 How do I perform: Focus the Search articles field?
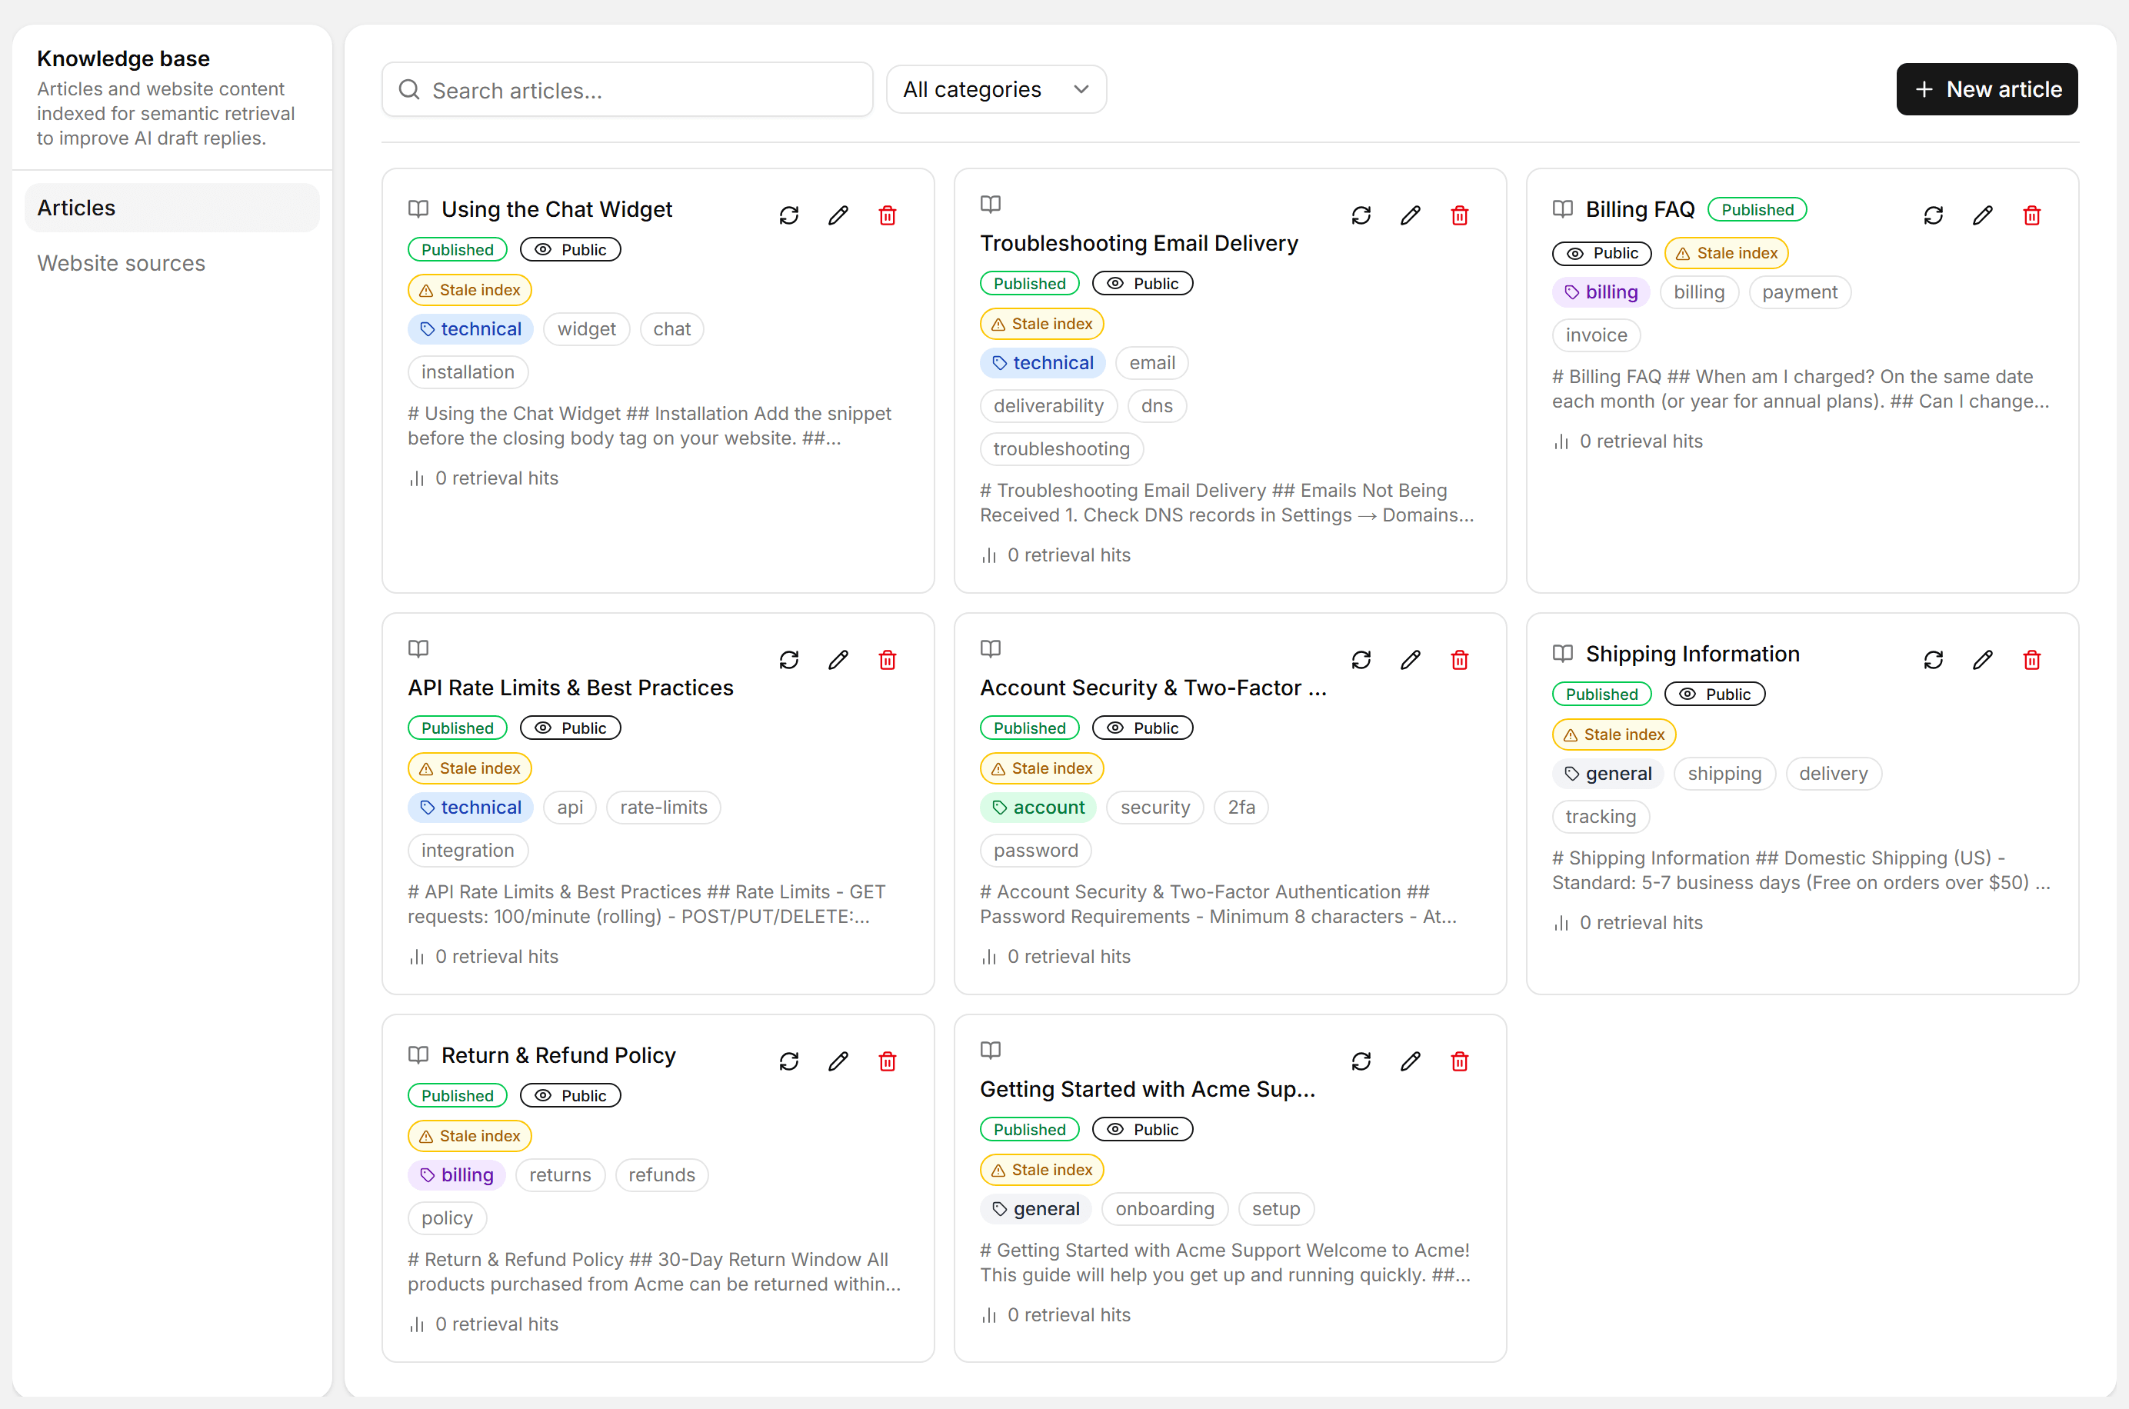(628, 90)
